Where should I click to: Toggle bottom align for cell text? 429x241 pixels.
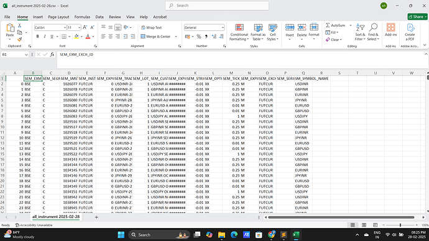tap(118, 27)
